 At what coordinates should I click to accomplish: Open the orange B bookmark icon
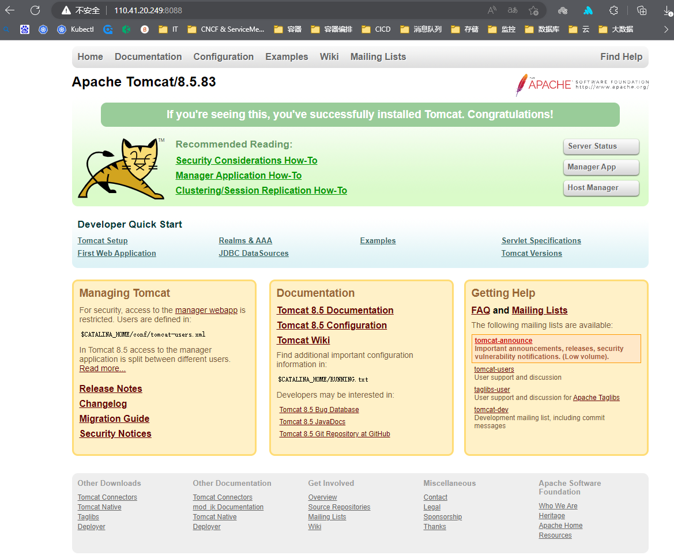(x=145, y=29)
